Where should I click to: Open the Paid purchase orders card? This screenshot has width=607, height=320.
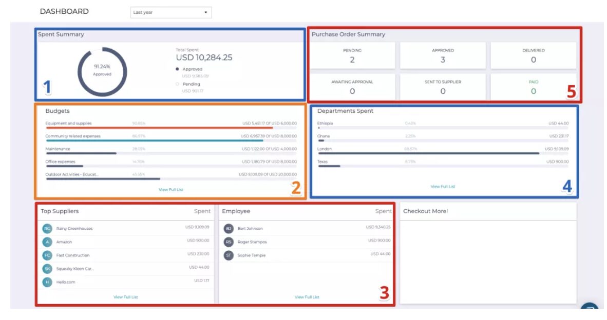[x=534, y=87]
